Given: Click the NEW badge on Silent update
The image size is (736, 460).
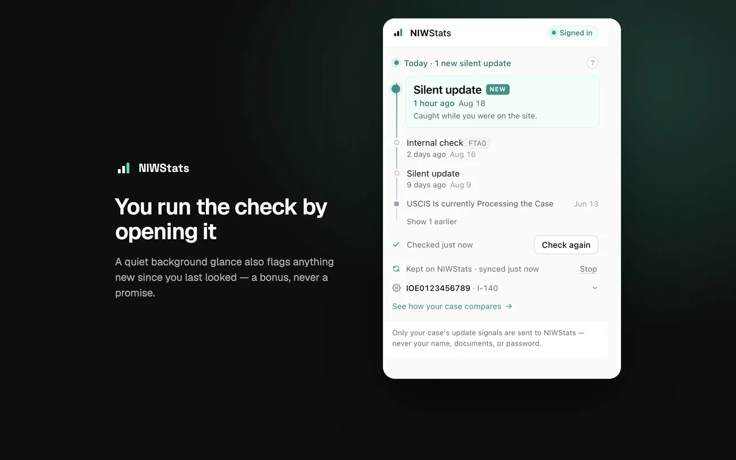Looking at the screenshot, I should (x=498, y=89).
